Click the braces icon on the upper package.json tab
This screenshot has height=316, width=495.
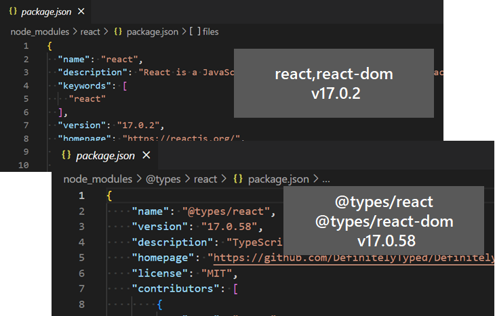13,12
